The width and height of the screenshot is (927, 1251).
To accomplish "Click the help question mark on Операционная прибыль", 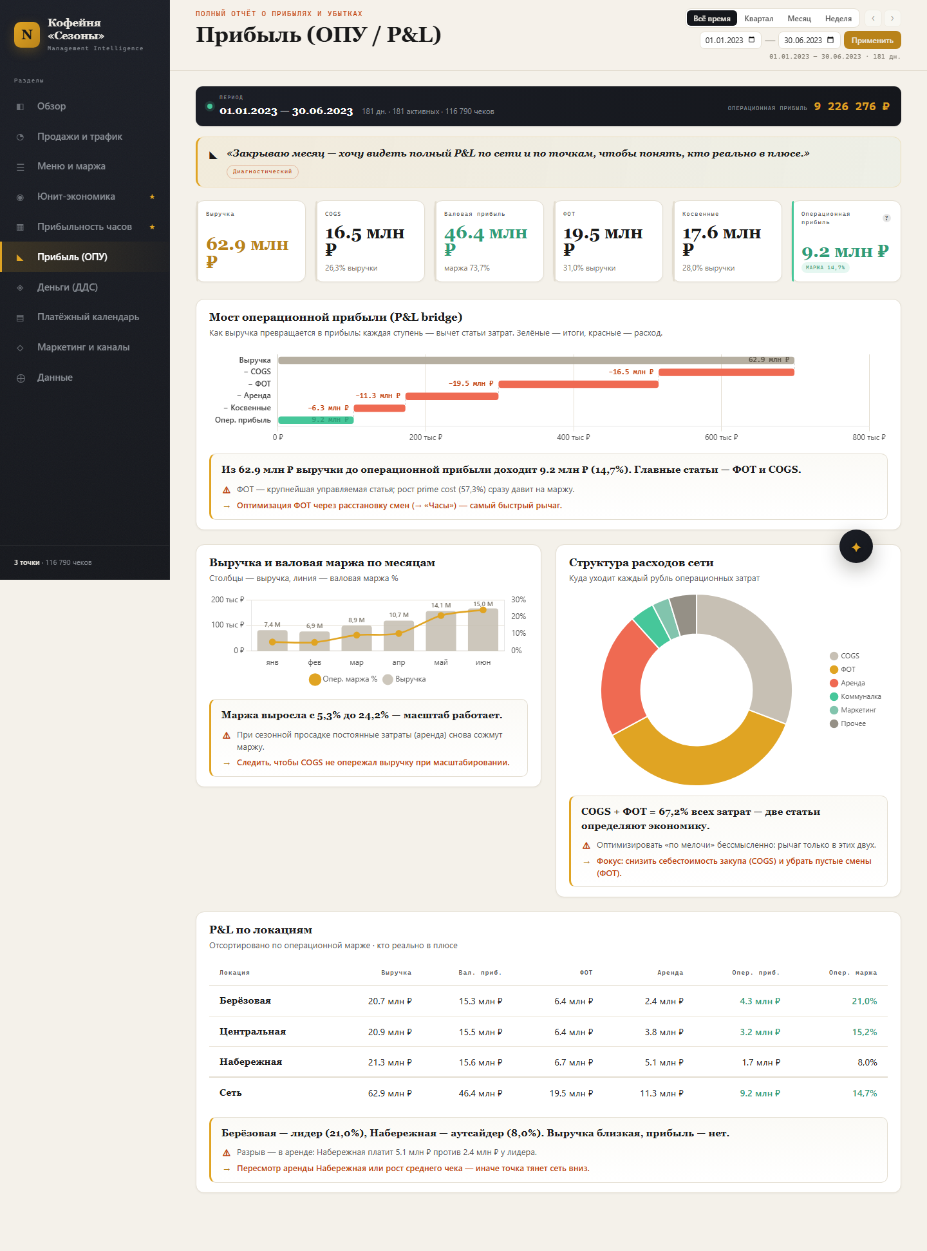I will (x=886, y=218).
